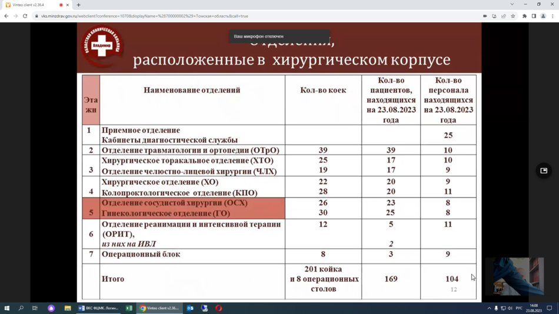Click 'Итого' row label
The image size is (559, 314).
(x=113, y=279)
